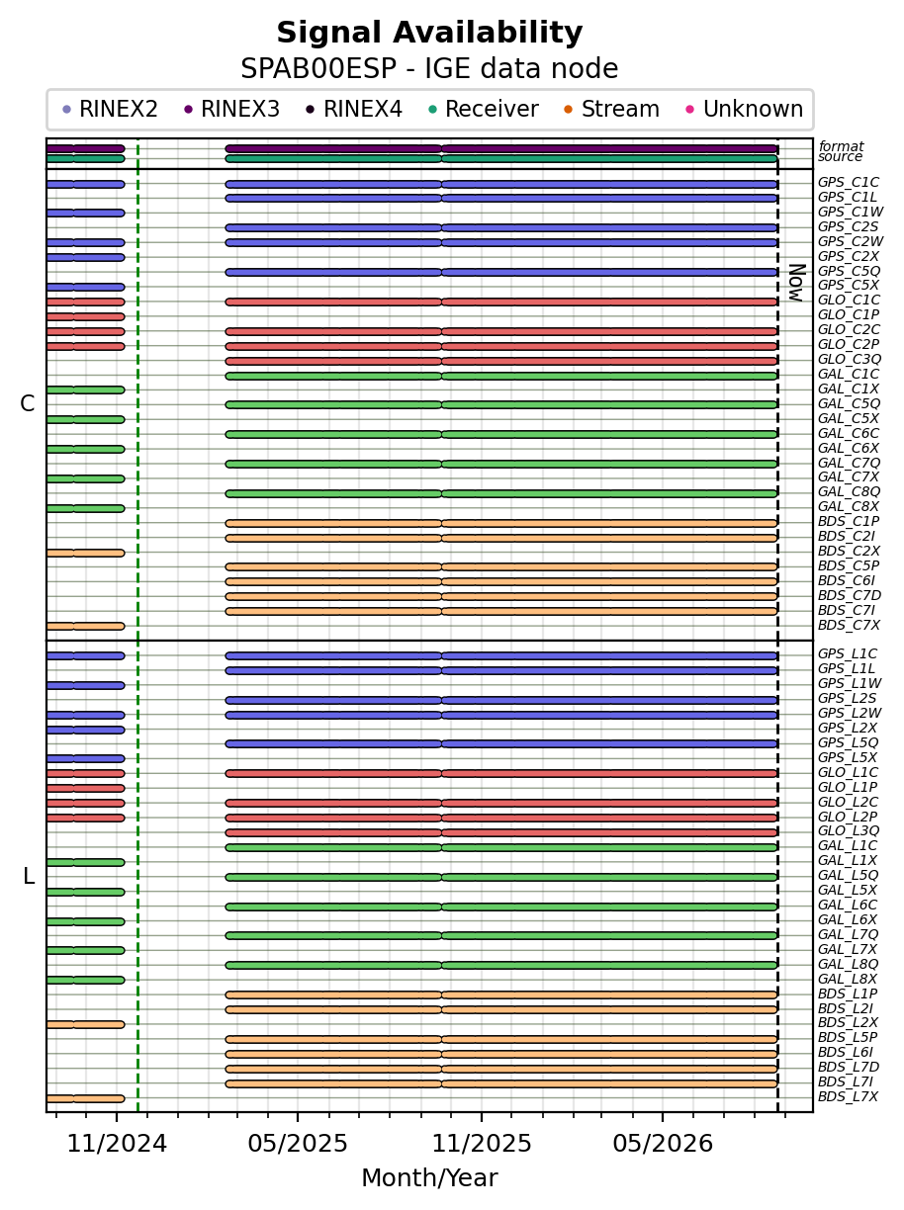904x1210 pixels.
Task: Click the Receiver legend green dot
Action: [x=432, y=110]
